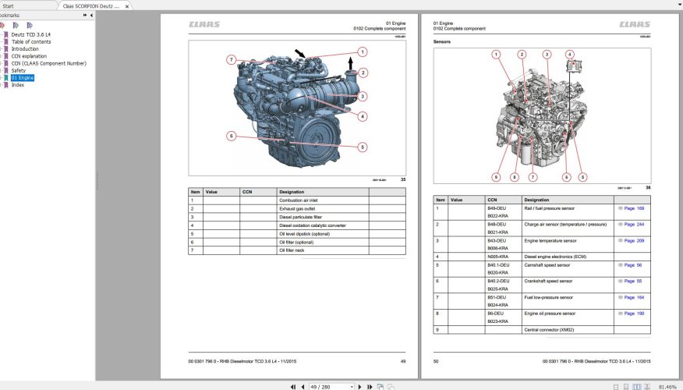Click 'Diesel oxidation catalytic converter' cell
This screenshot has height=390, width=683.
[323, 225]
